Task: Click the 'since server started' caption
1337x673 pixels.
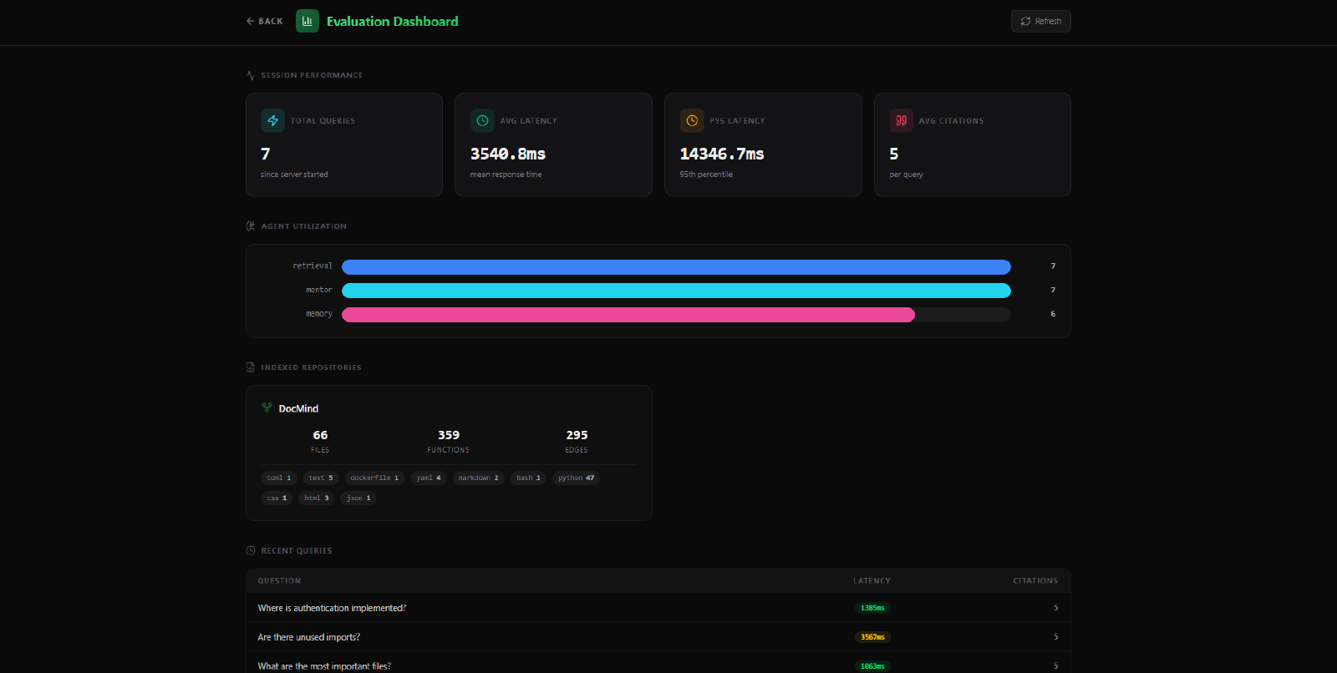Action: [x=294, y=175]
